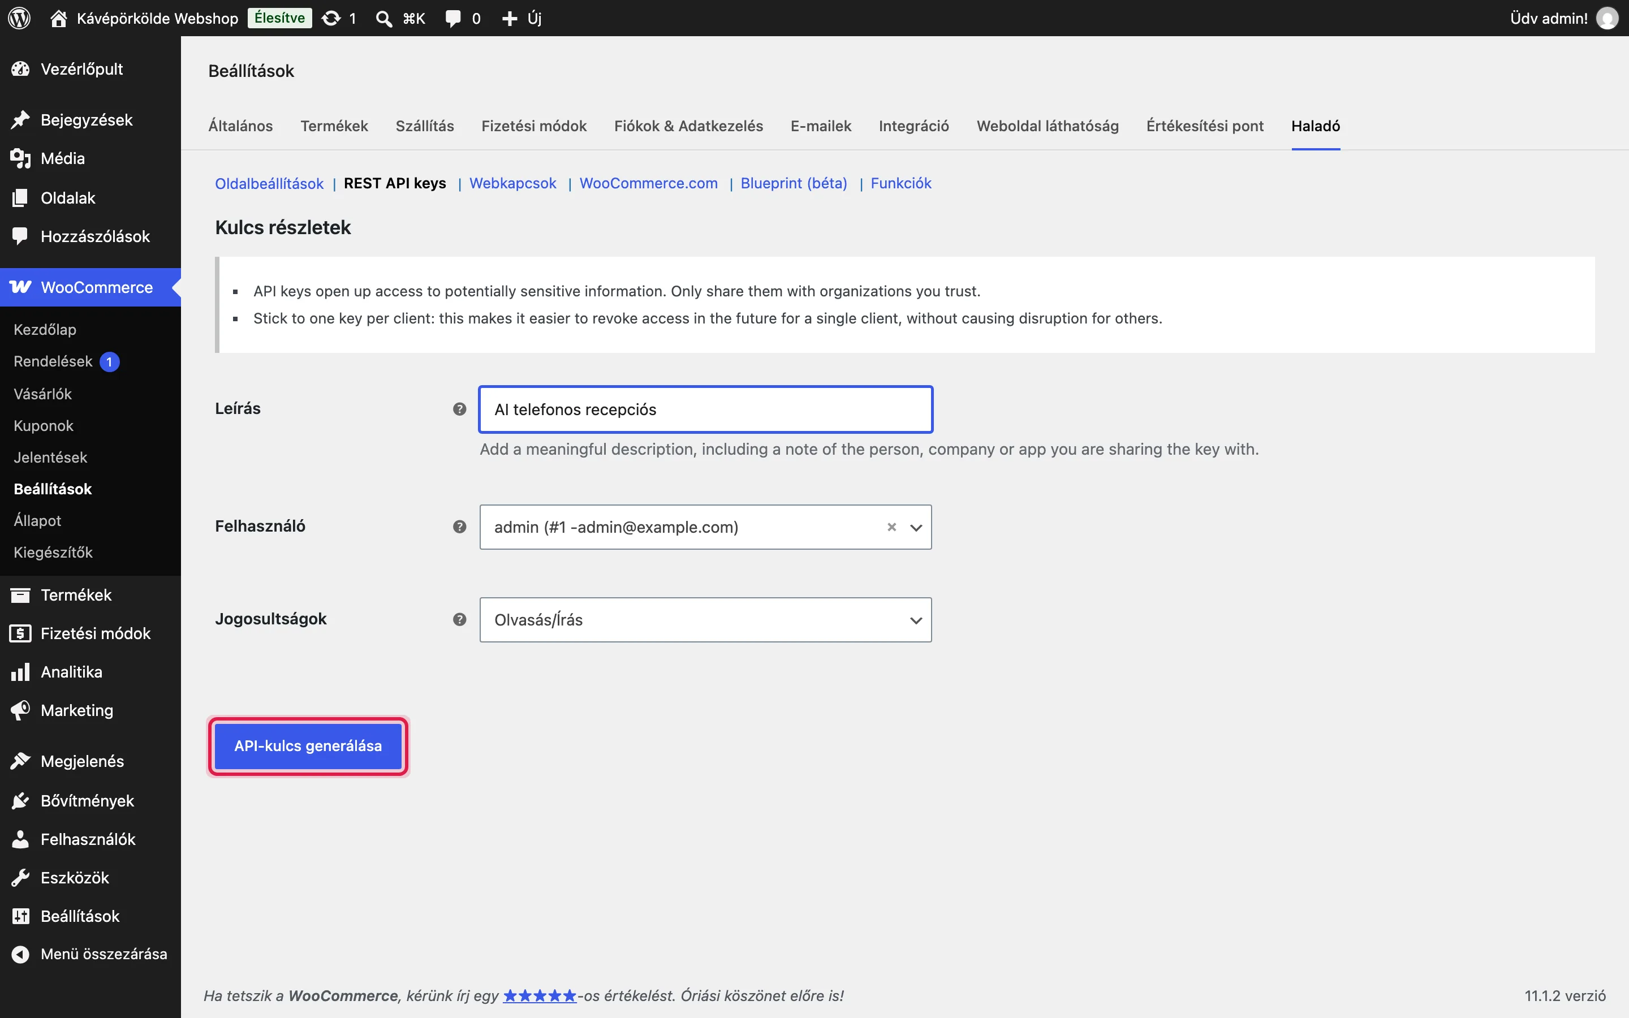The width and height of the screenshot is (1629, 1018).
Task: Click the help icon next to Jogosultságok
Action: coord(460,619)
